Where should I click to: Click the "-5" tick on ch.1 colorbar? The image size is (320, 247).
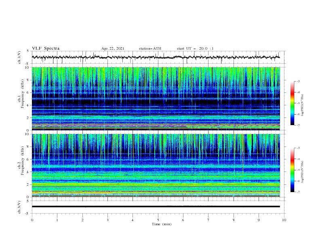298,103
